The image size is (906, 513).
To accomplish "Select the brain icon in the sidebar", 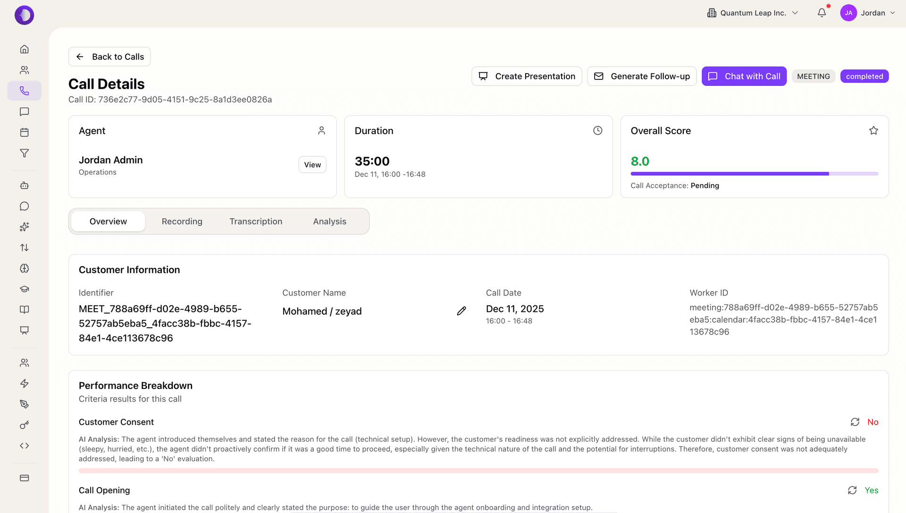I will click(x=24, y=268).
